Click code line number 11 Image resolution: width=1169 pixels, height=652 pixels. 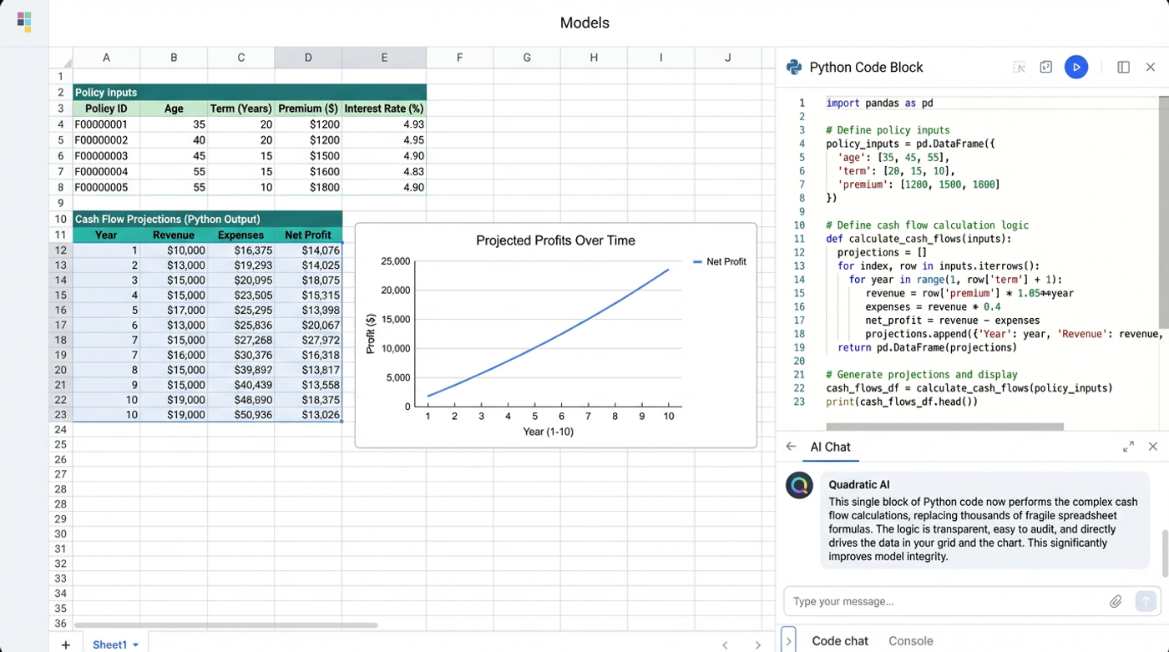click(799, 239)
